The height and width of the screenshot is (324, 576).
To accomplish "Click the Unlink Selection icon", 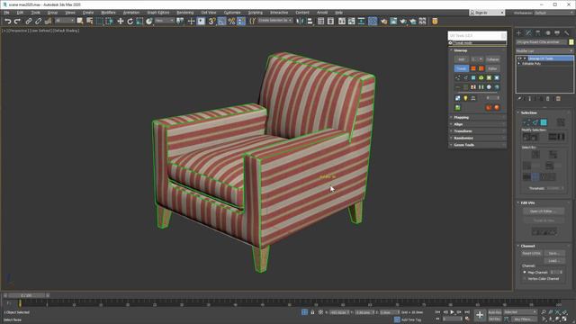I will coord(38,22).
